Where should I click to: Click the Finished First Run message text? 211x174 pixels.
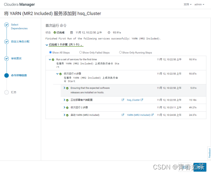point(103,39)
